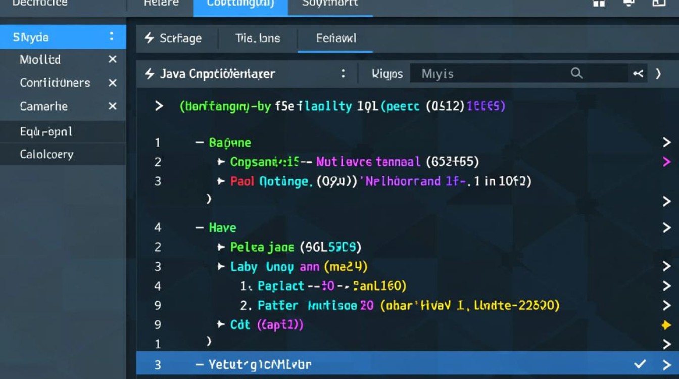Open the three-dot menu on SNyda item
Image resolution: width=679 pixels, height=379 pixels.
(112, 37)
